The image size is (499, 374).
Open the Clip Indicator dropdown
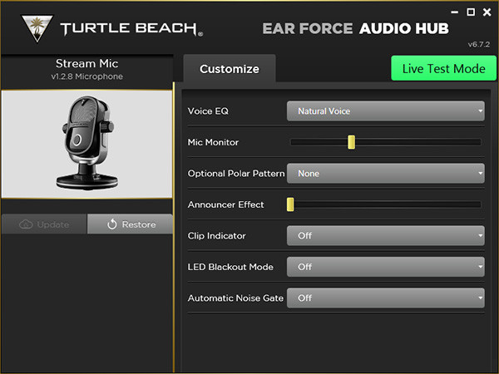pos(385,236)
